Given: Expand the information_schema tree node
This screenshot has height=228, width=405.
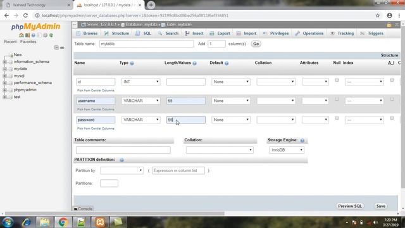Looking at the screenshot, I should pos(4,62).
